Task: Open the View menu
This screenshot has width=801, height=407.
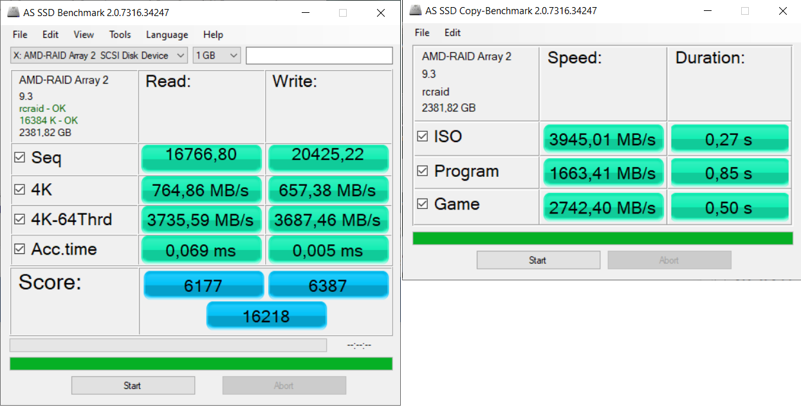Action: (84, 35)
